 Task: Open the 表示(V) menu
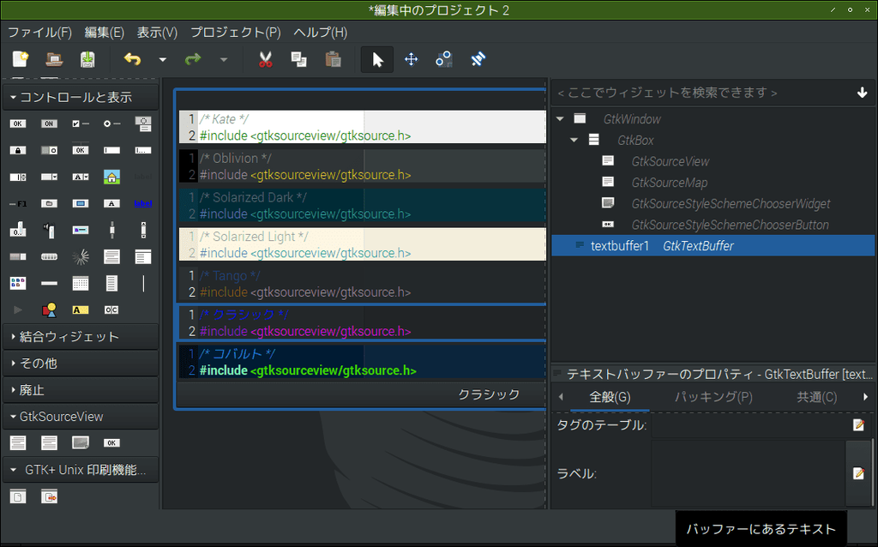click(158, 33)
